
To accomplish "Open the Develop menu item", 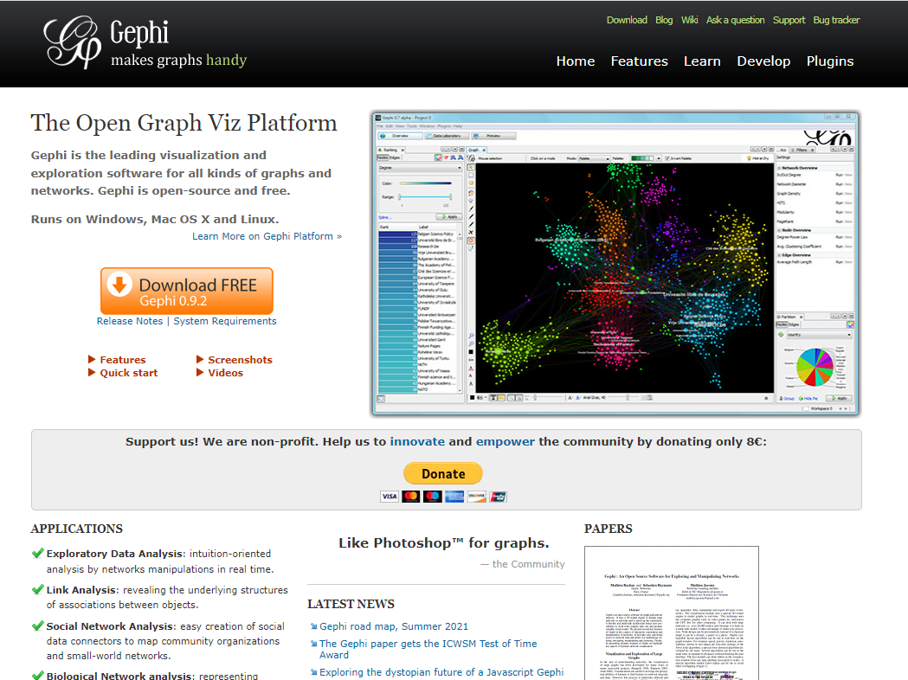I will pos(763,61).
